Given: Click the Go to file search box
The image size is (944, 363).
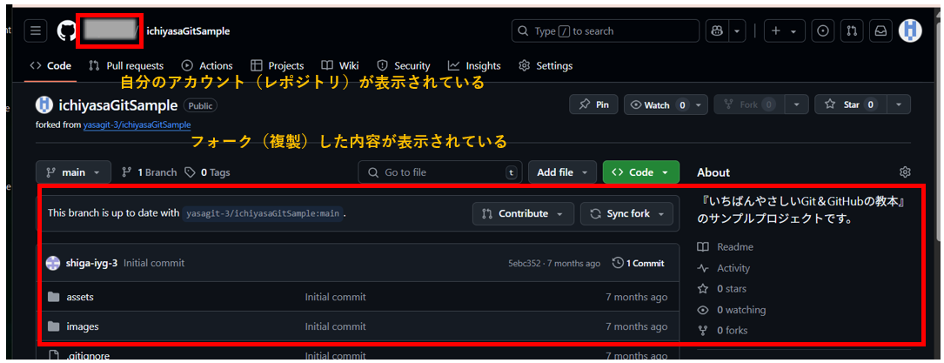Looking at the screenshot, I should click(x=439, y=172).
